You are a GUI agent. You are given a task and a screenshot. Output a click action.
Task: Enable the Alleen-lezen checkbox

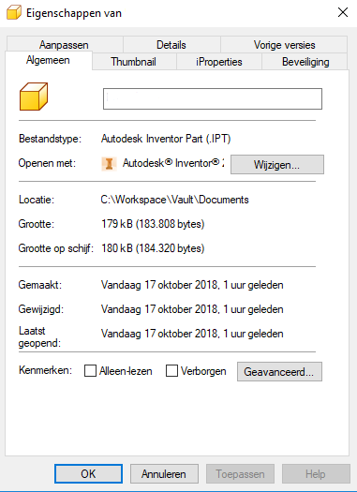coord(90,371)
